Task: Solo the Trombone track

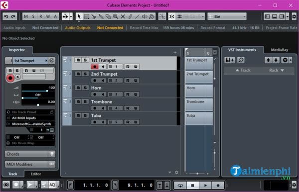Action: (x=85, y=101)
